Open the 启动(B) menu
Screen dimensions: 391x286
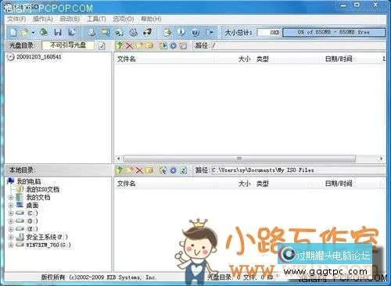pos(70,19)
